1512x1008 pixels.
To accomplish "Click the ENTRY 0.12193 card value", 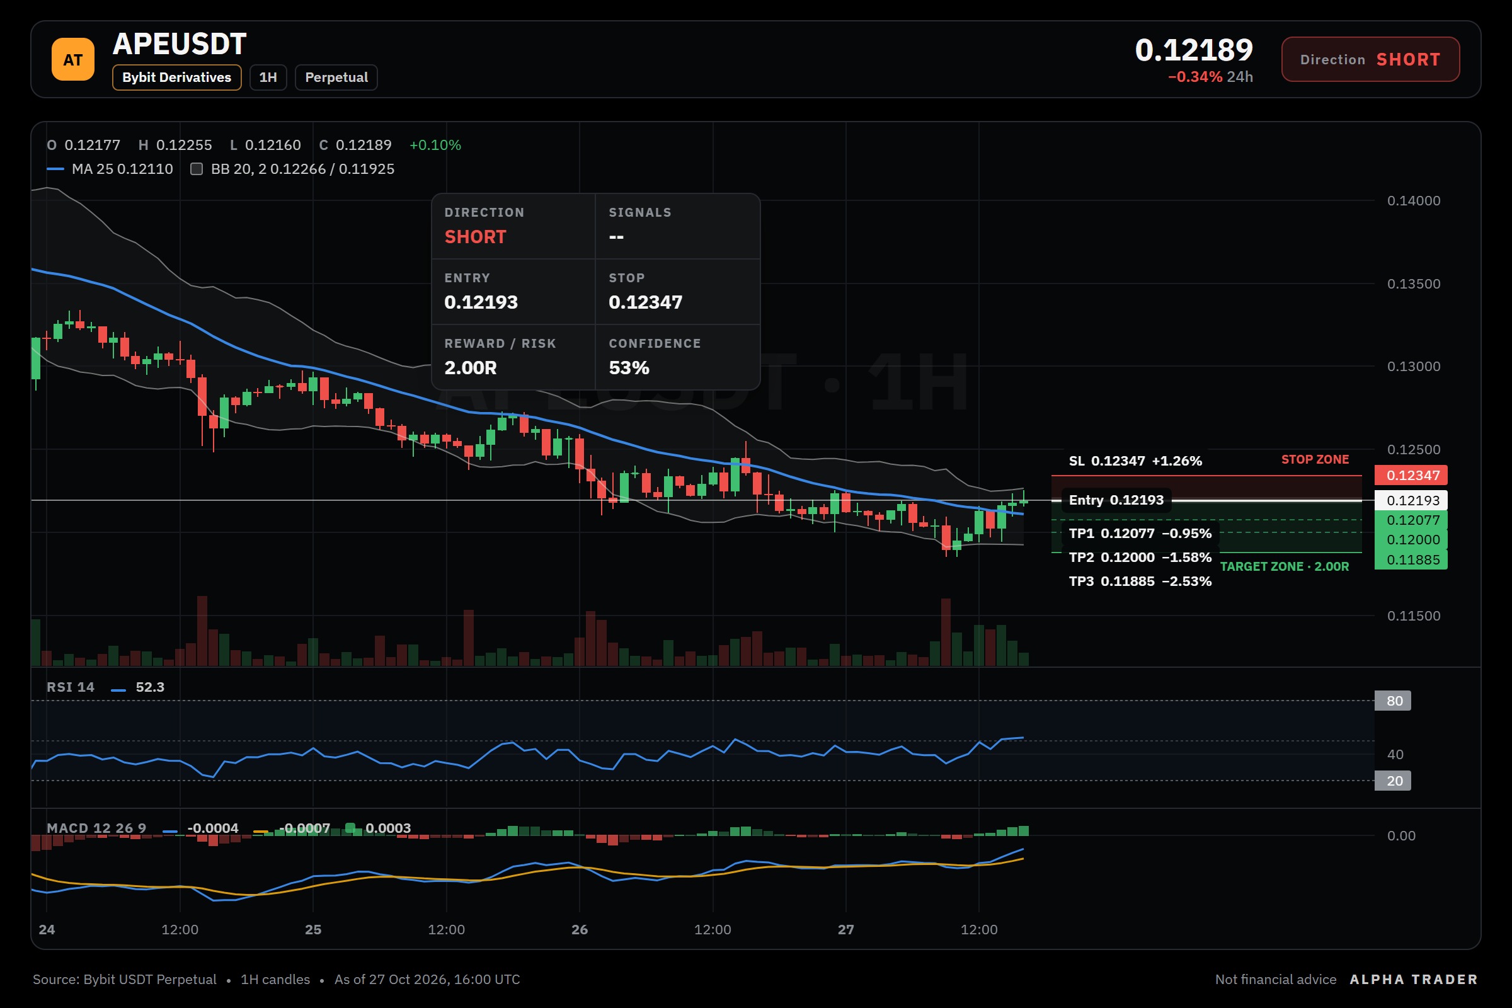I will tap(481, 302).
